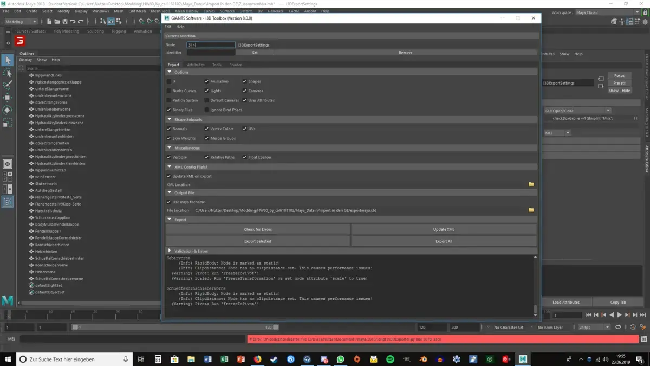Activate the Lasso select tool

point(8,73)
